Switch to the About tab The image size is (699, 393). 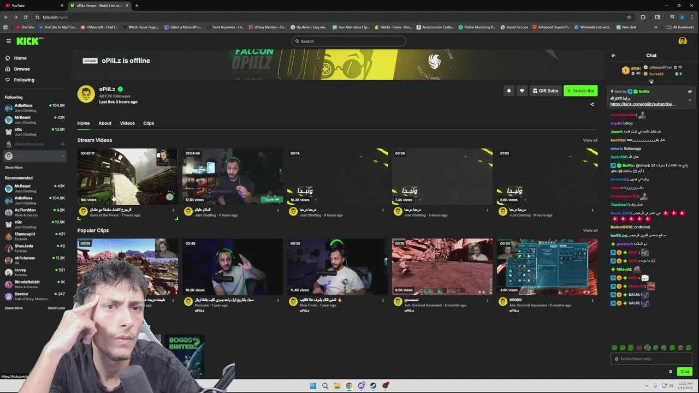105,123
